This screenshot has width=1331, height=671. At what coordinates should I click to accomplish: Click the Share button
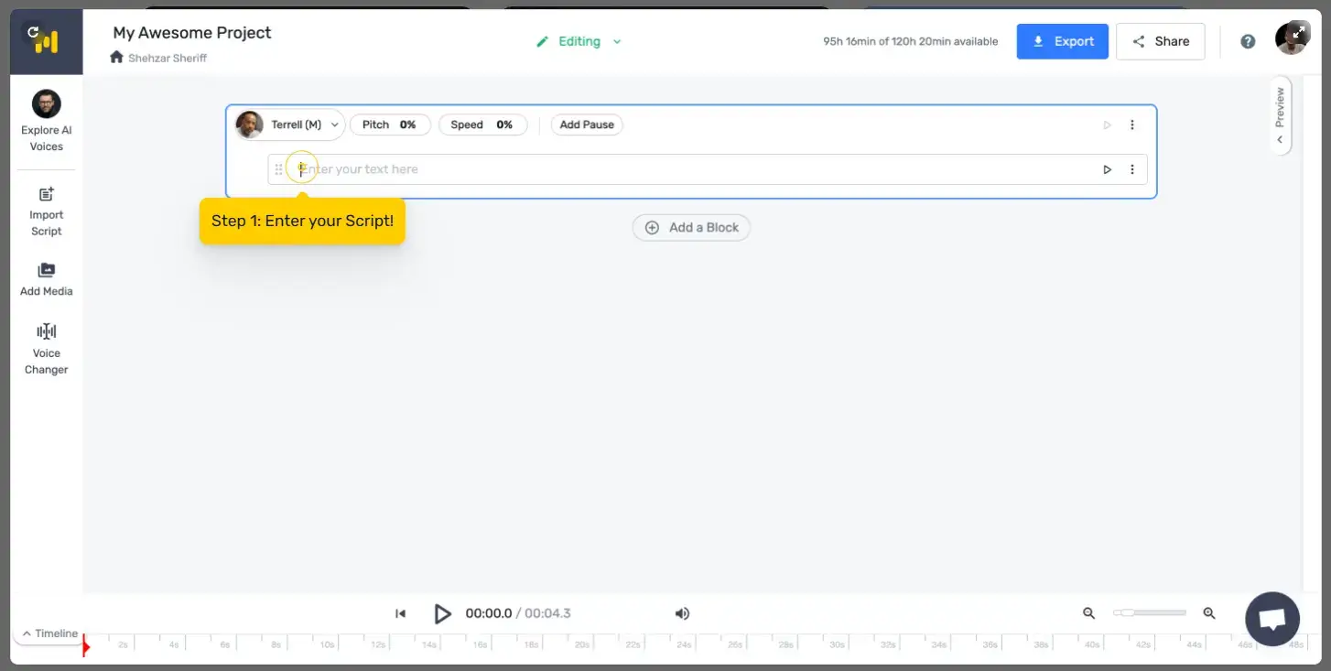tap(1160, 40)
